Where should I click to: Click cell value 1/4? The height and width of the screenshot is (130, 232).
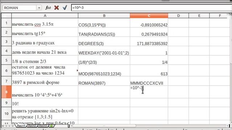click(149, 60)
